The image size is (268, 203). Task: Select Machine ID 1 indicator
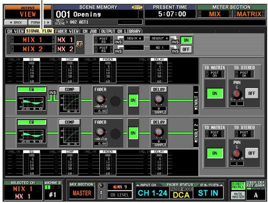pyautogui.click(x=48, y=187)
